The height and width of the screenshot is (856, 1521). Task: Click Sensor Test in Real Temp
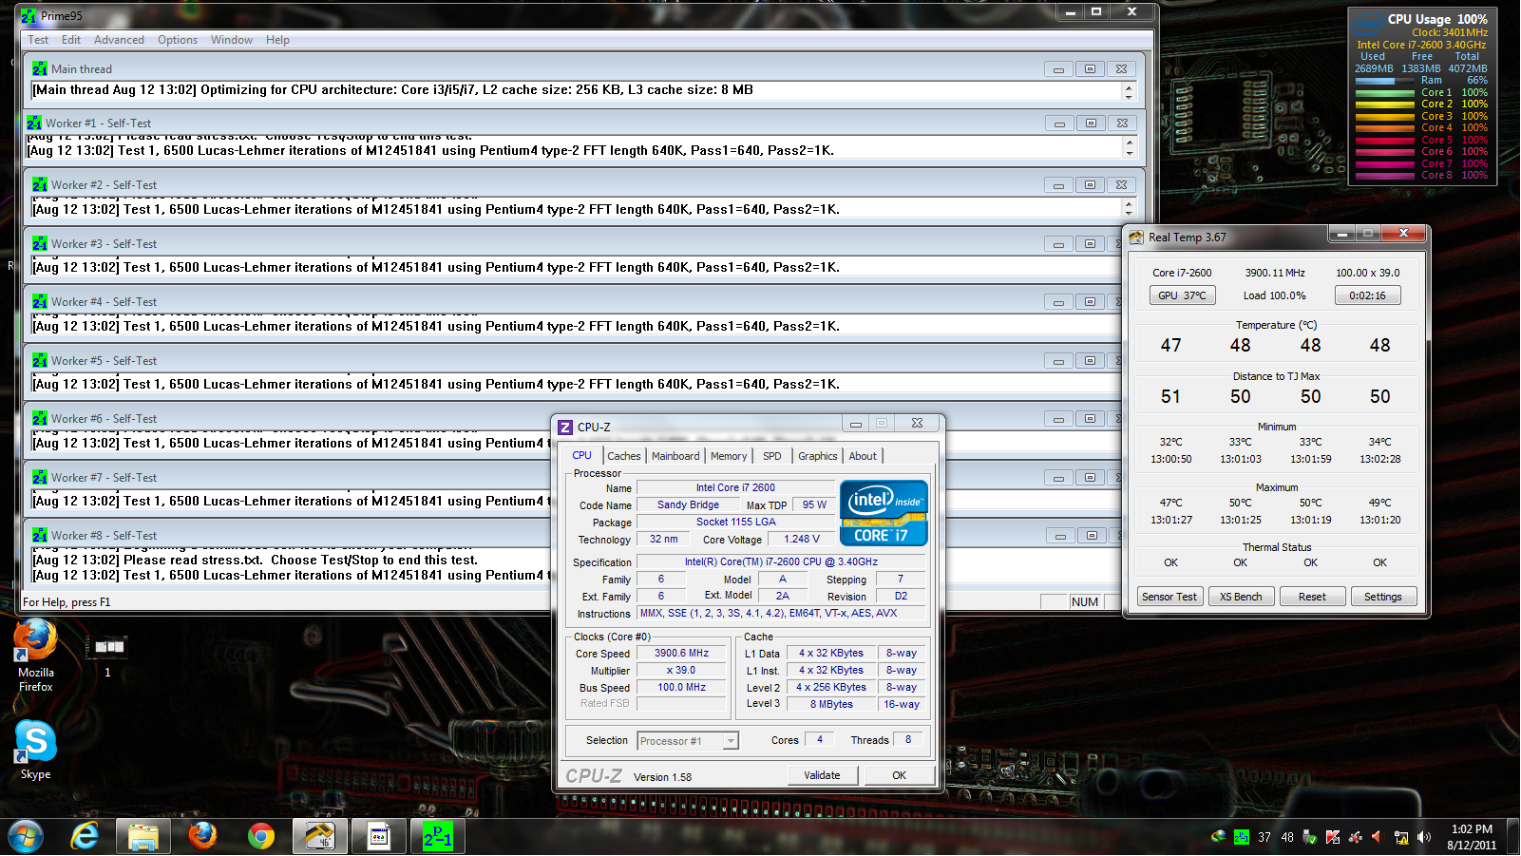click(x=1169, y=597)
